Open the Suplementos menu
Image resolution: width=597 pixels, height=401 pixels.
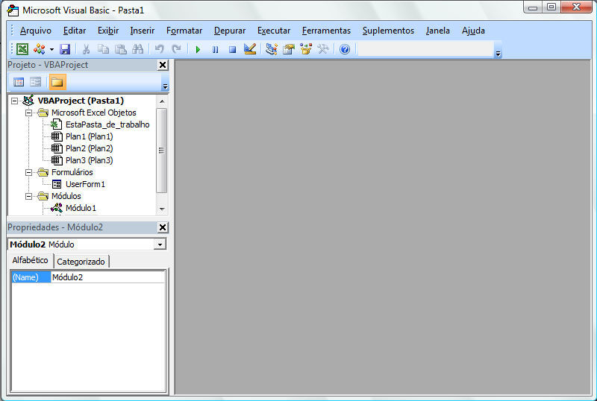click(388, 31)
